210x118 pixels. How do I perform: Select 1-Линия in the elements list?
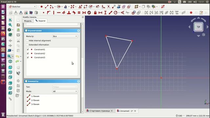pos(35,96)
